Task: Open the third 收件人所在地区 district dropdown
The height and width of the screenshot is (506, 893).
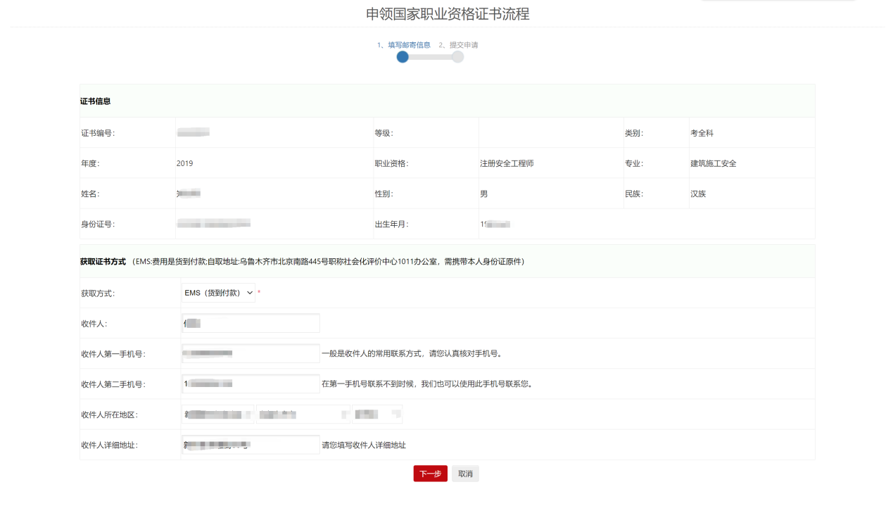Action: pos(377,415)
